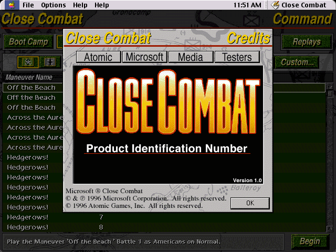Click the maneuver list scroll up arrow

point(330,87)
